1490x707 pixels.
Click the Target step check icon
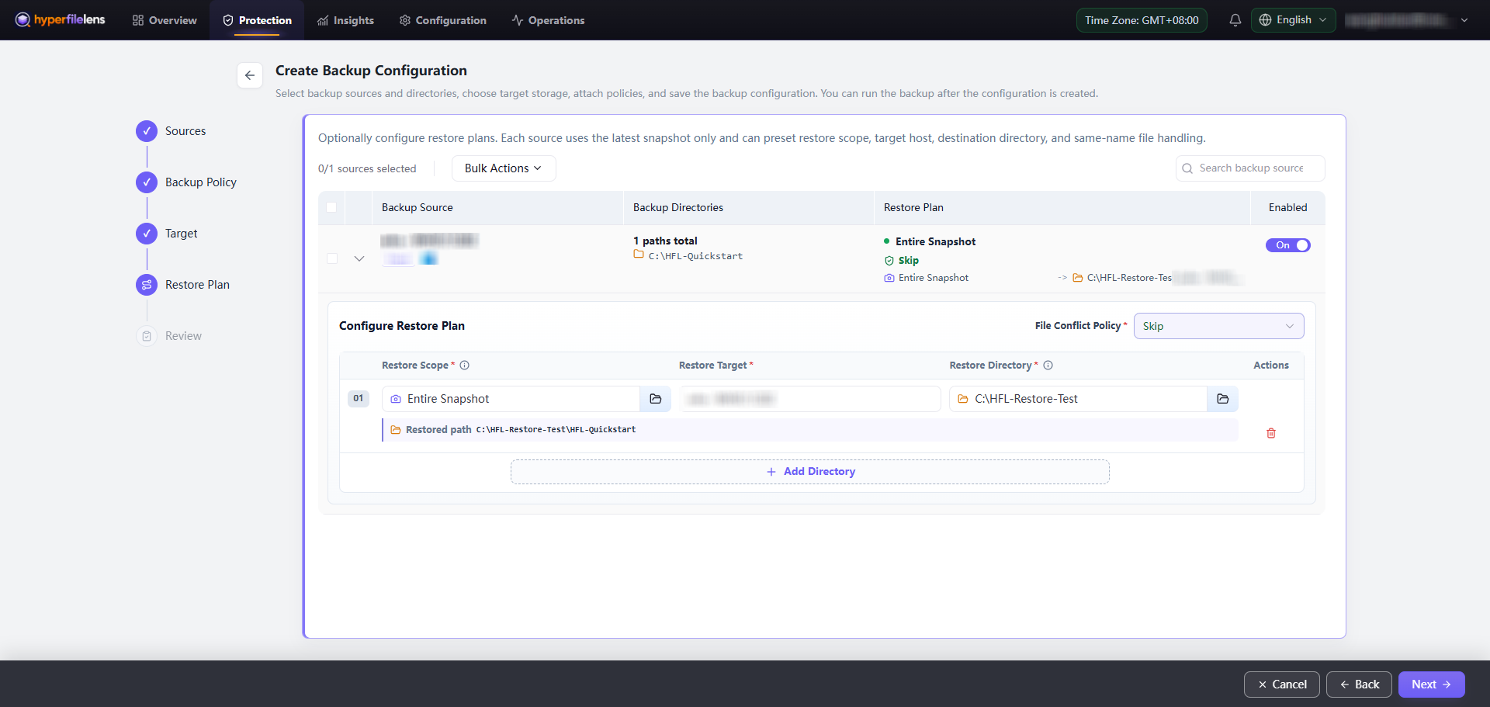[x=147, y=234]
